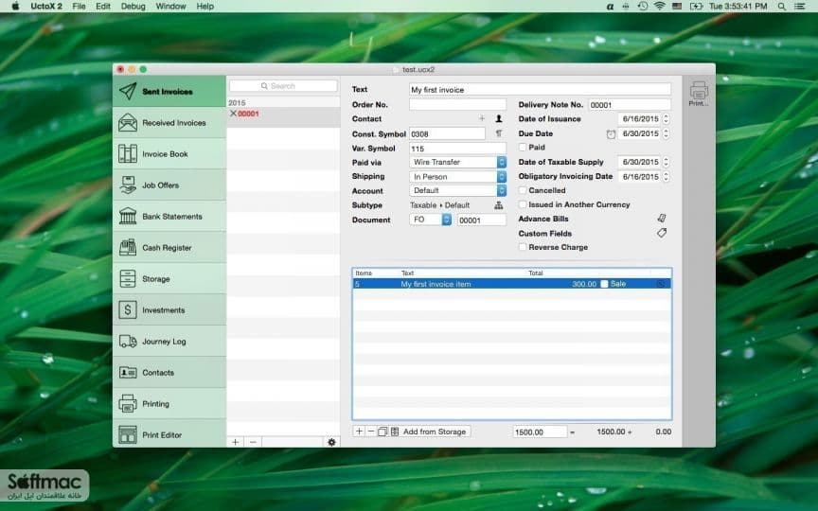Open Advance Bills via its icon
Viewport: 818px width, 511px height.
(x=662, y=219)
